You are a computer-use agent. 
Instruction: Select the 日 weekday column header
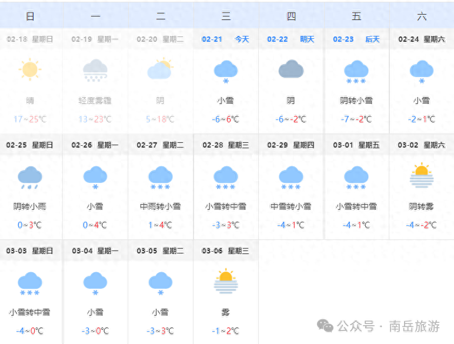[30, 16]
